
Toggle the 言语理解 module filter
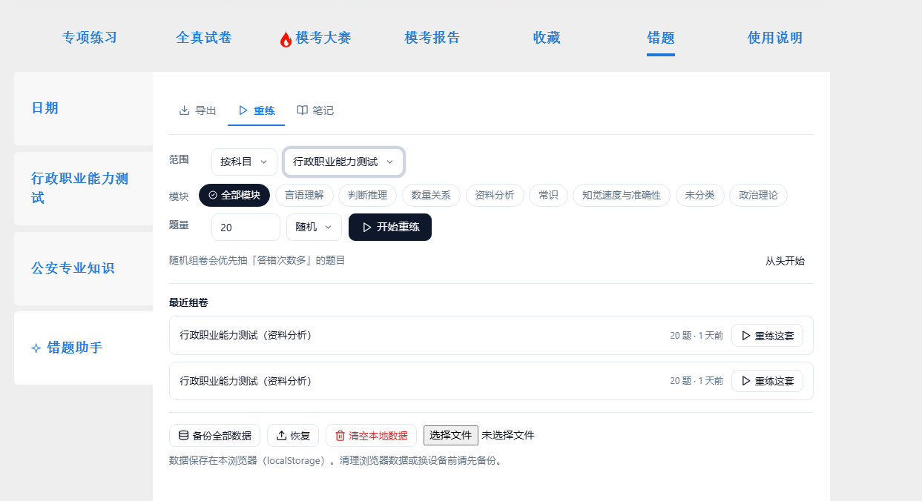tap(305, 195)
